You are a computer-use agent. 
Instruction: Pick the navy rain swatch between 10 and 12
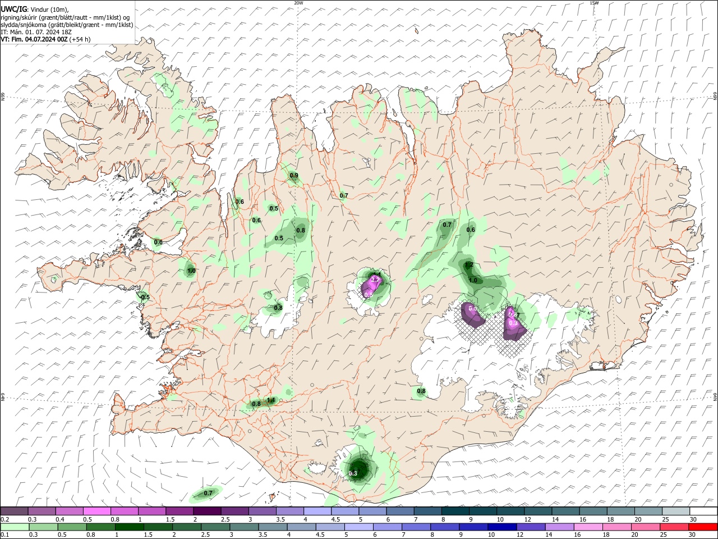(x=503, y=527)
